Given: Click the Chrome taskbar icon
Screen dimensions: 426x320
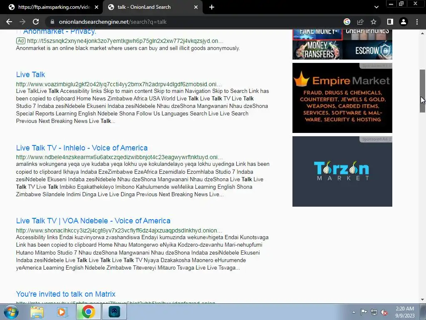Looking at the screenshot, I should (x=88, y=312).
